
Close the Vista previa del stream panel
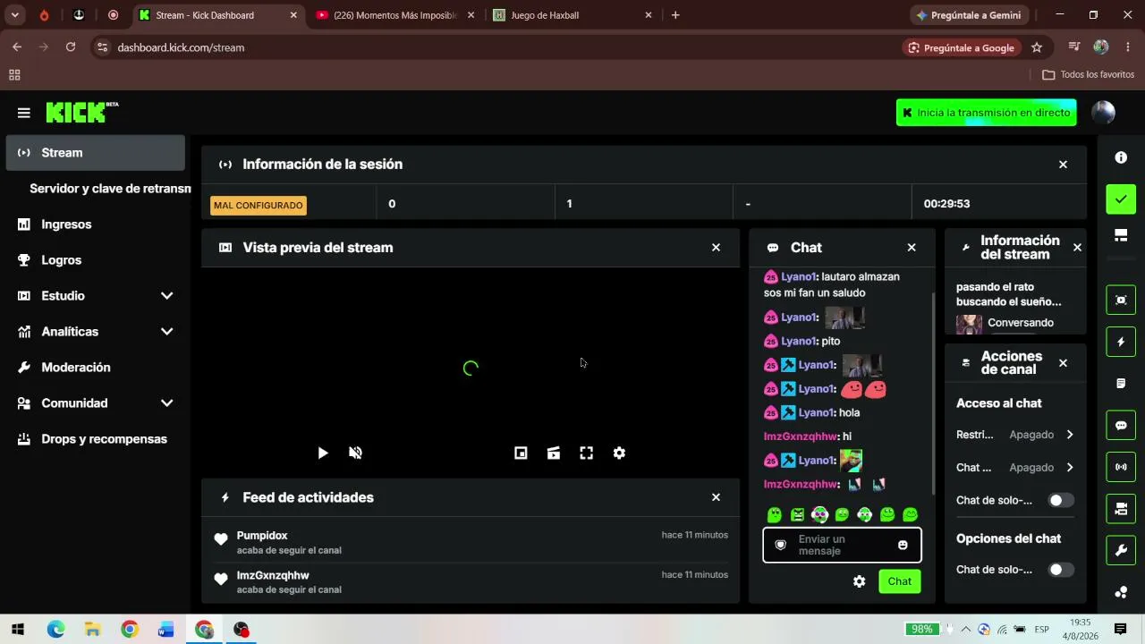(x=716, y=248)
